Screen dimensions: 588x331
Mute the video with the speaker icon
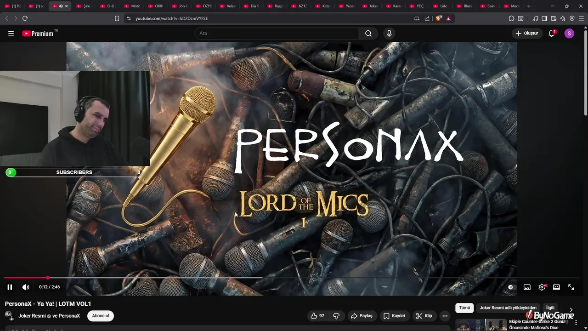pyautogui.click(x=26, y=287)
